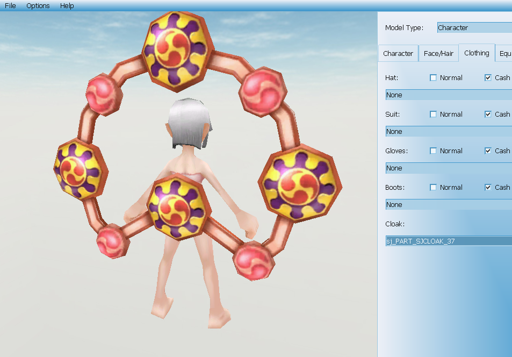512x357 pixels.
Task: Enable the Hat Normal checkbox
Action: [434, 78]
